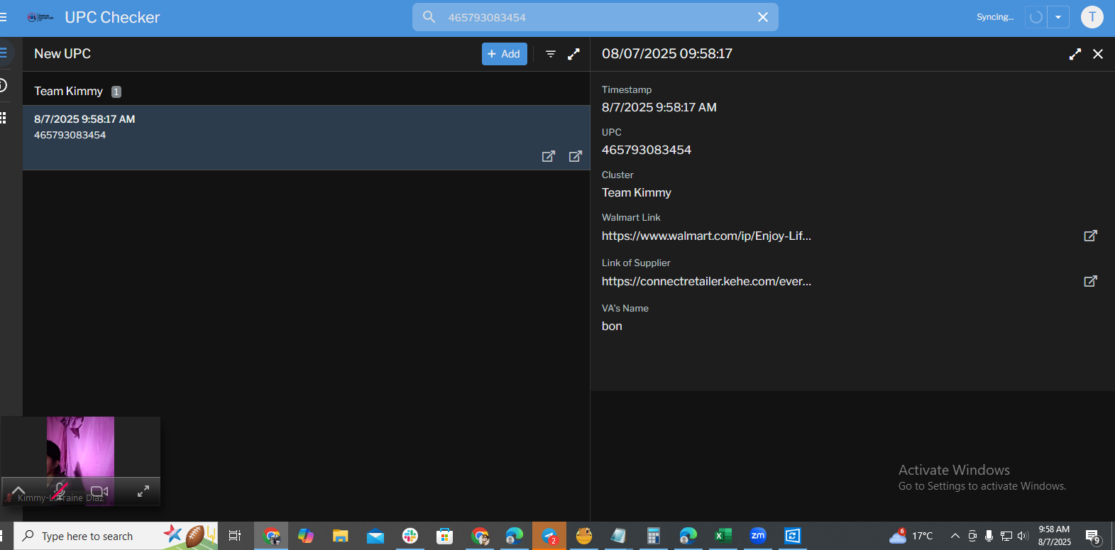Toggle microphone mute in Zoom thumbnail
The image size is (1115, 550).
point(60,490)
